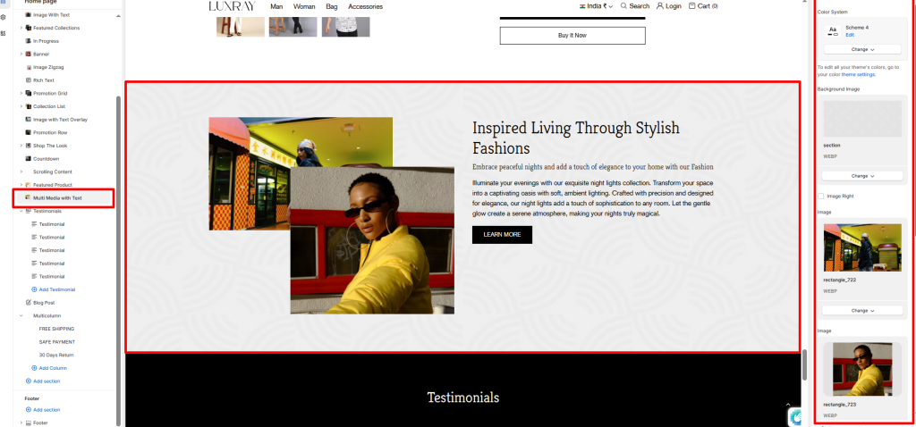Open the India currency dropdown
This screenshot has width=916, height=427.
(x=596, y=6)
